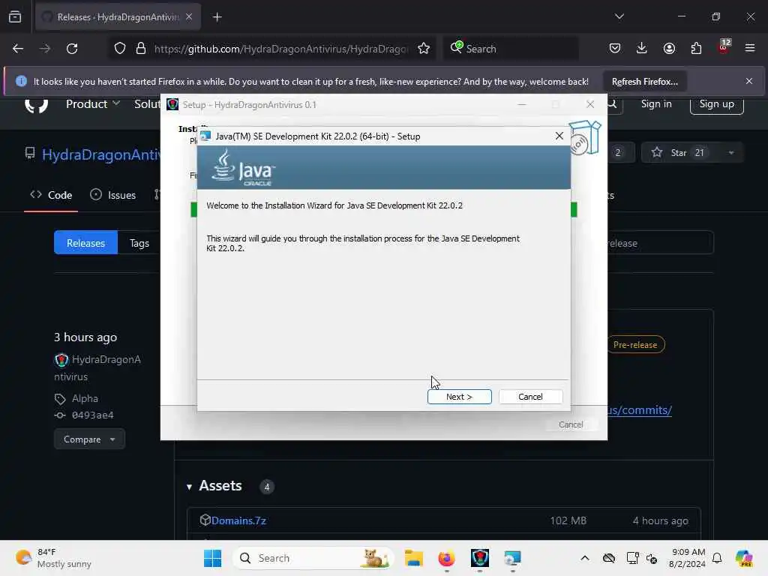
Task: Open Firefox View icon at top-left
Action: (15, 16)
